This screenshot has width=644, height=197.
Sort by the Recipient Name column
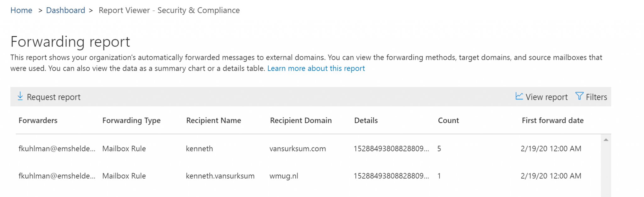click(x=214, y=120)
